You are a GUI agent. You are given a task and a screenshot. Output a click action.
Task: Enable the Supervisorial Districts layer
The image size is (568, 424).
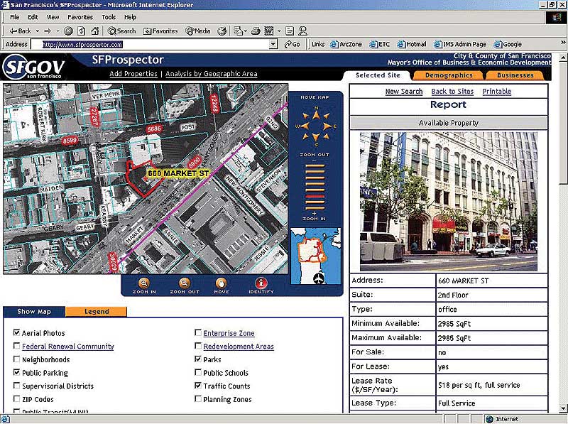click(x=16, y=386)
